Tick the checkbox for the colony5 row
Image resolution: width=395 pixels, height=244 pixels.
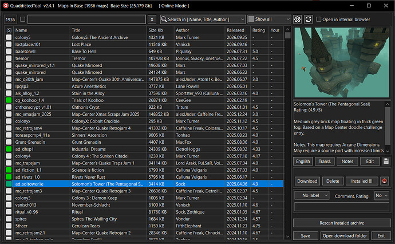click(9, 37)
